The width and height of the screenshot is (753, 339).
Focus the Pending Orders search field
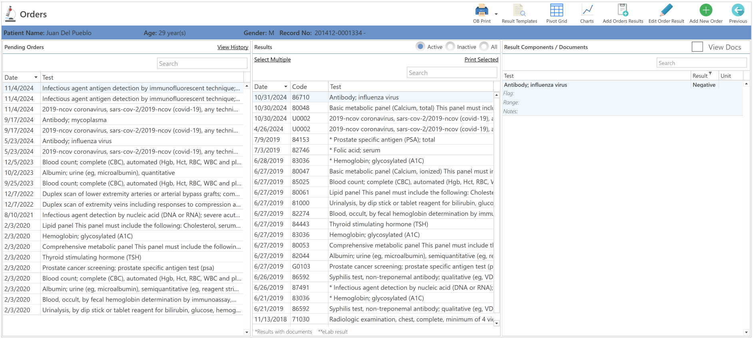[x=202, y=63]
